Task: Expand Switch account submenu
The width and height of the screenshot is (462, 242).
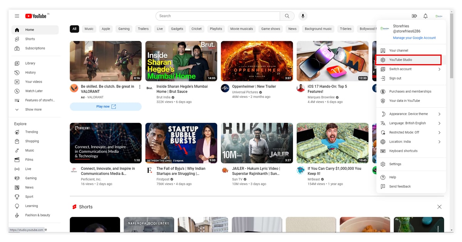Action: (x=410, y=69)
